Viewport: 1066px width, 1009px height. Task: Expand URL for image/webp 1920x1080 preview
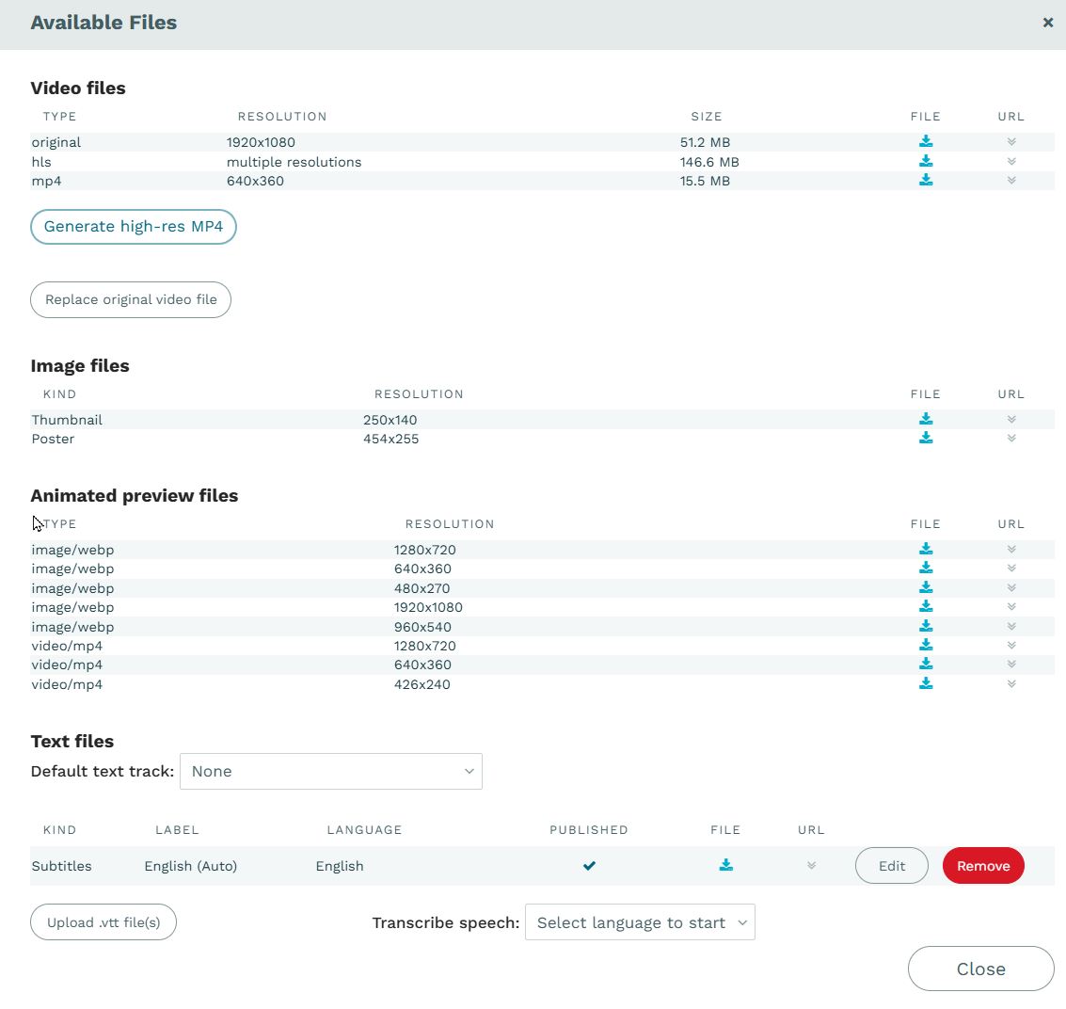click(x=1011, y=606)
